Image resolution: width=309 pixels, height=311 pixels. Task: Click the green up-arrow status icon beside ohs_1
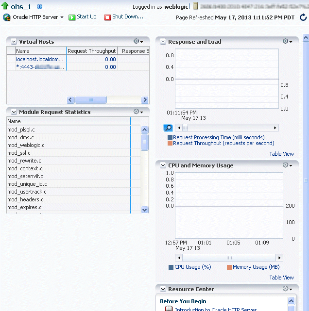click(x=5, y=6)
